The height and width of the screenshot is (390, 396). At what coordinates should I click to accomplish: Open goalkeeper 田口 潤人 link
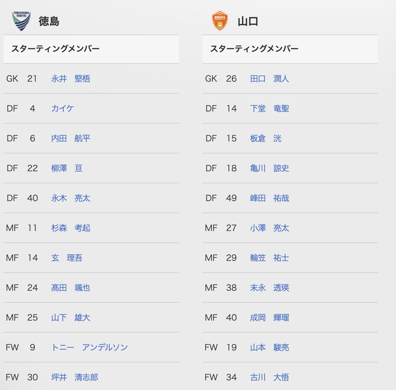(270, 79)
